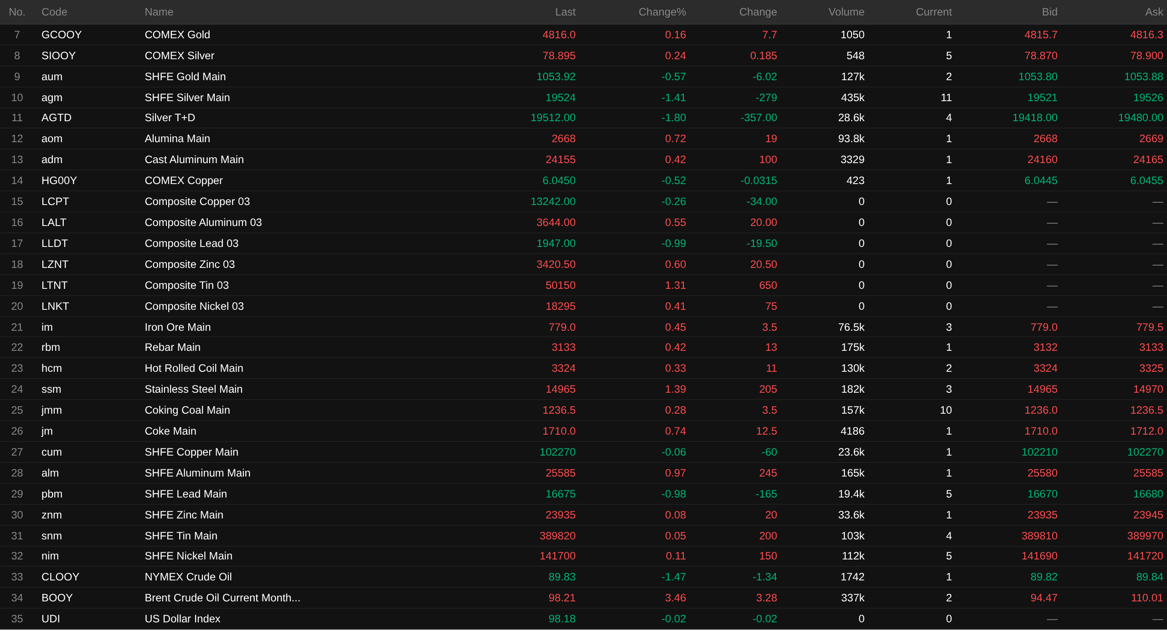Click the Ask column header

tap(1154, 12)
